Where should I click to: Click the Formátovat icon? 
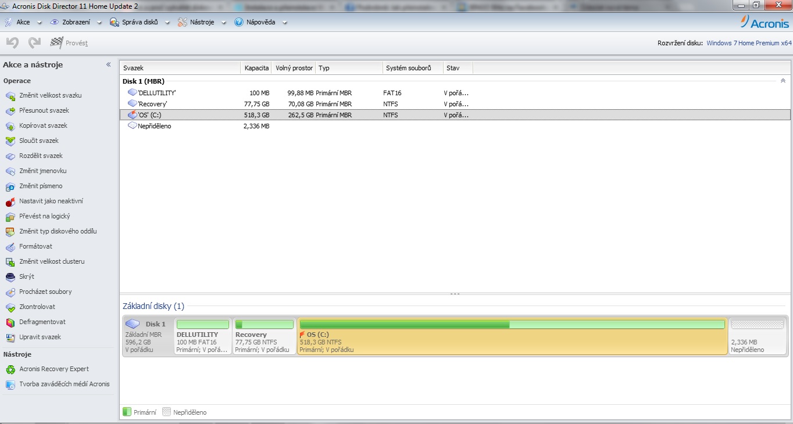pyautogui.click(x=10, y=247)
